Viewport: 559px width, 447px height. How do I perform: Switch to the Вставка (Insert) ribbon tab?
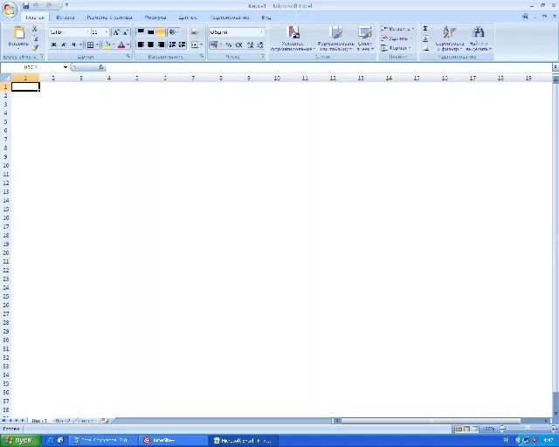[66, 17]
